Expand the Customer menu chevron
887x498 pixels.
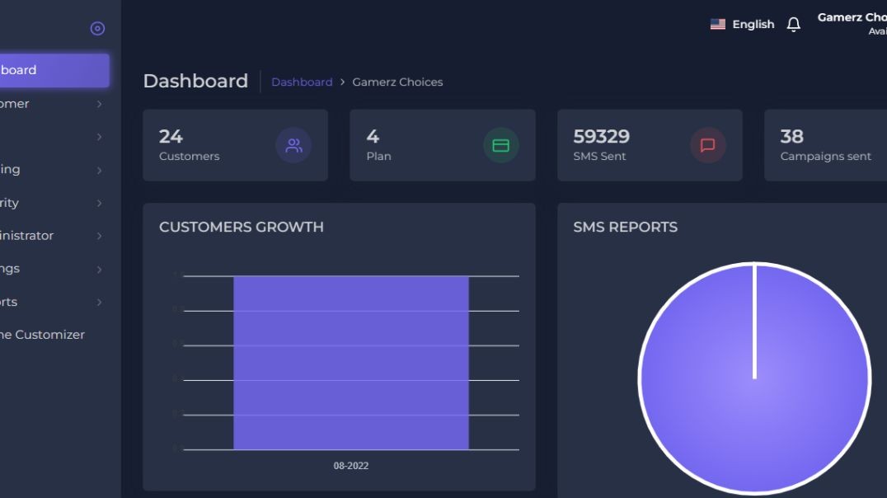click(x=99, y=104)
